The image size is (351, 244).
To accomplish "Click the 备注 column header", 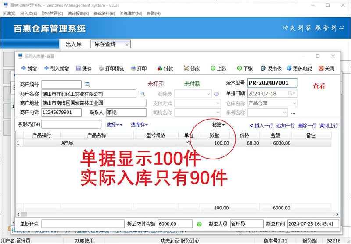I will tap(311, 135).
